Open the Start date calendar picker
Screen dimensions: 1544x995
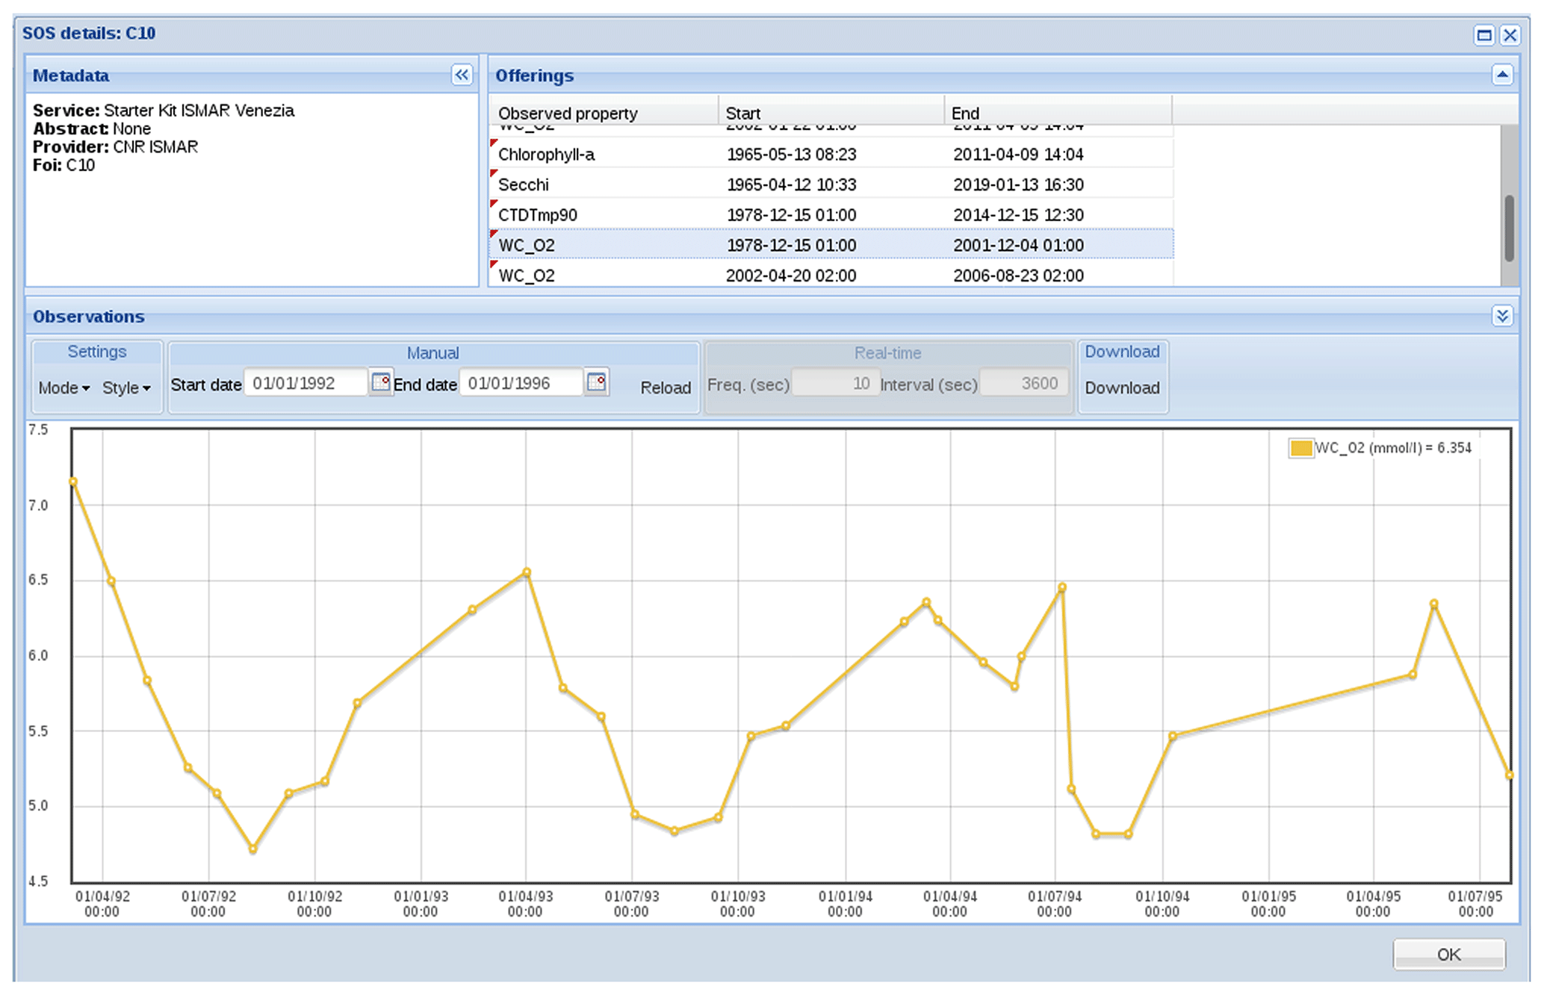(381, 383)
